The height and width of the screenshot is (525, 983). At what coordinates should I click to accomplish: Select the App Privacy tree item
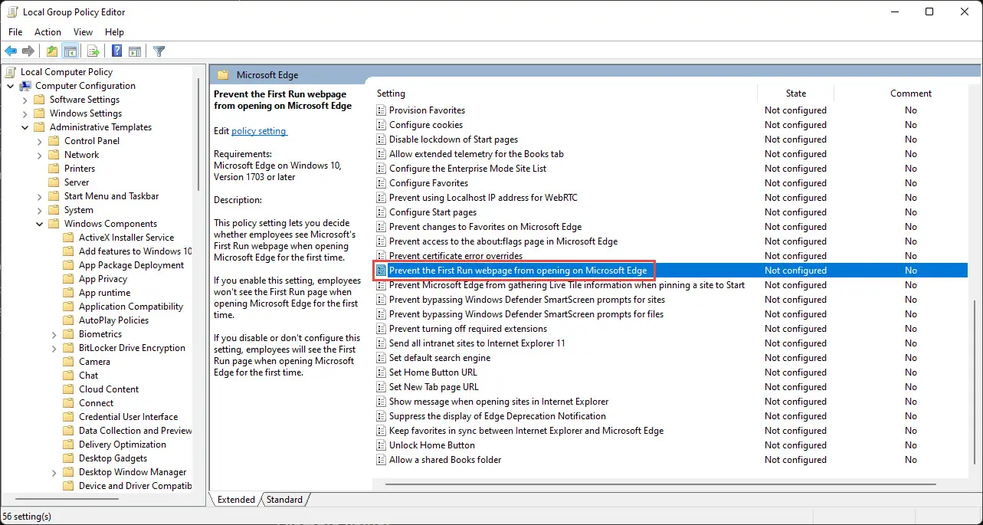(x=103, y=279)
